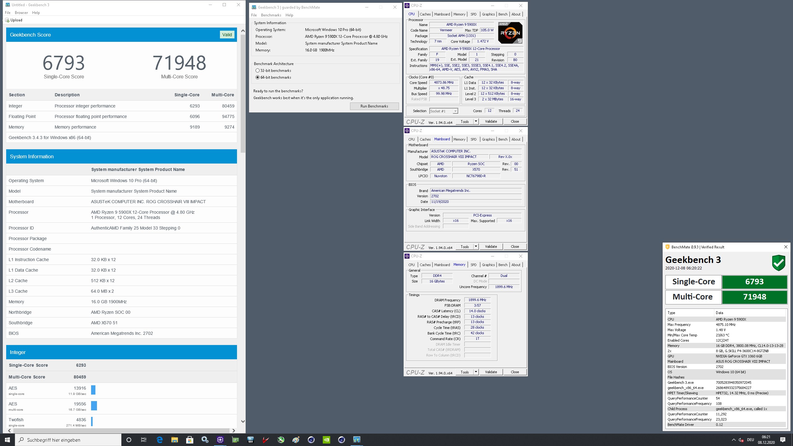Click the Upload icon in Geekbench result window
Image resolution: width=793 pixels, height=446 pixels.
7,20
